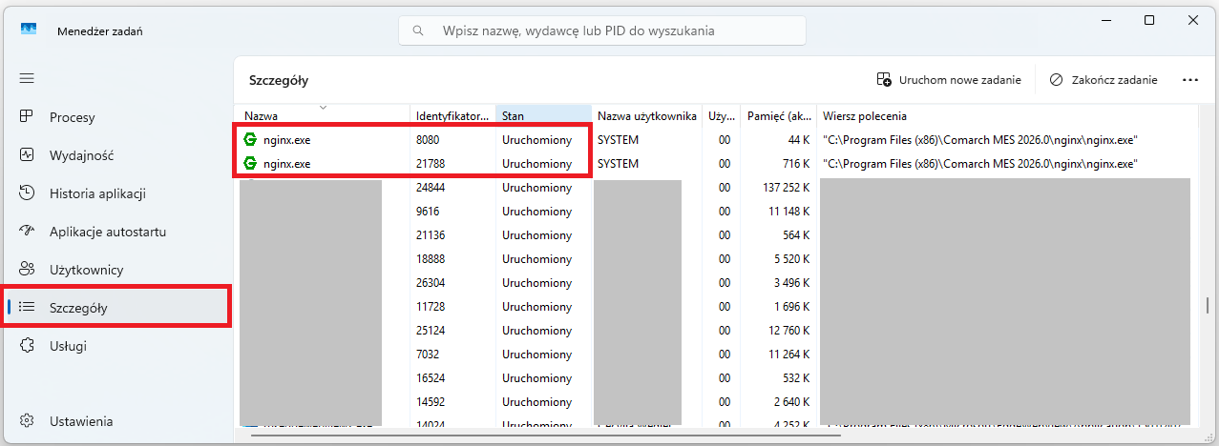
Task: Click memory value 12 760 K
Action: pos(788,331)
